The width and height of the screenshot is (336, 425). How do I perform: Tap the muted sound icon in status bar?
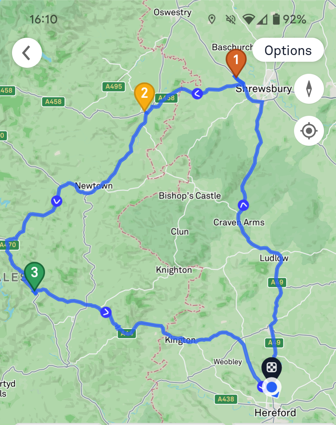(x=231, y=19)
